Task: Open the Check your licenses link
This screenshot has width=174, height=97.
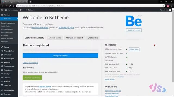Action: (x=30, y=63)
